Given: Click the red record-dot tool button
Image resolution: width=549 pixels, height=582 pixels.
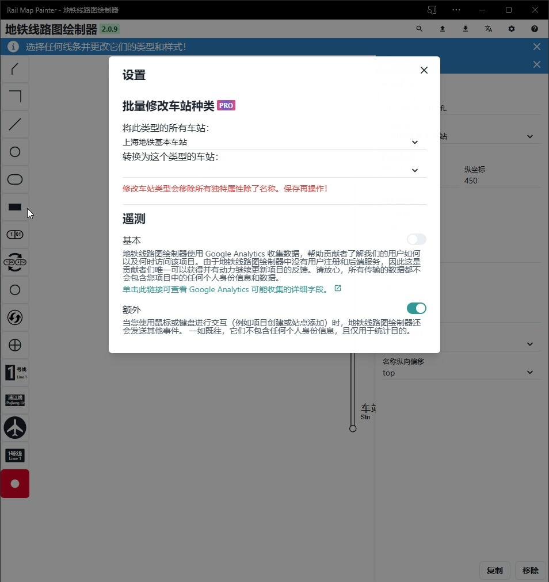Looking at the screenshot, I should [15, 484].
